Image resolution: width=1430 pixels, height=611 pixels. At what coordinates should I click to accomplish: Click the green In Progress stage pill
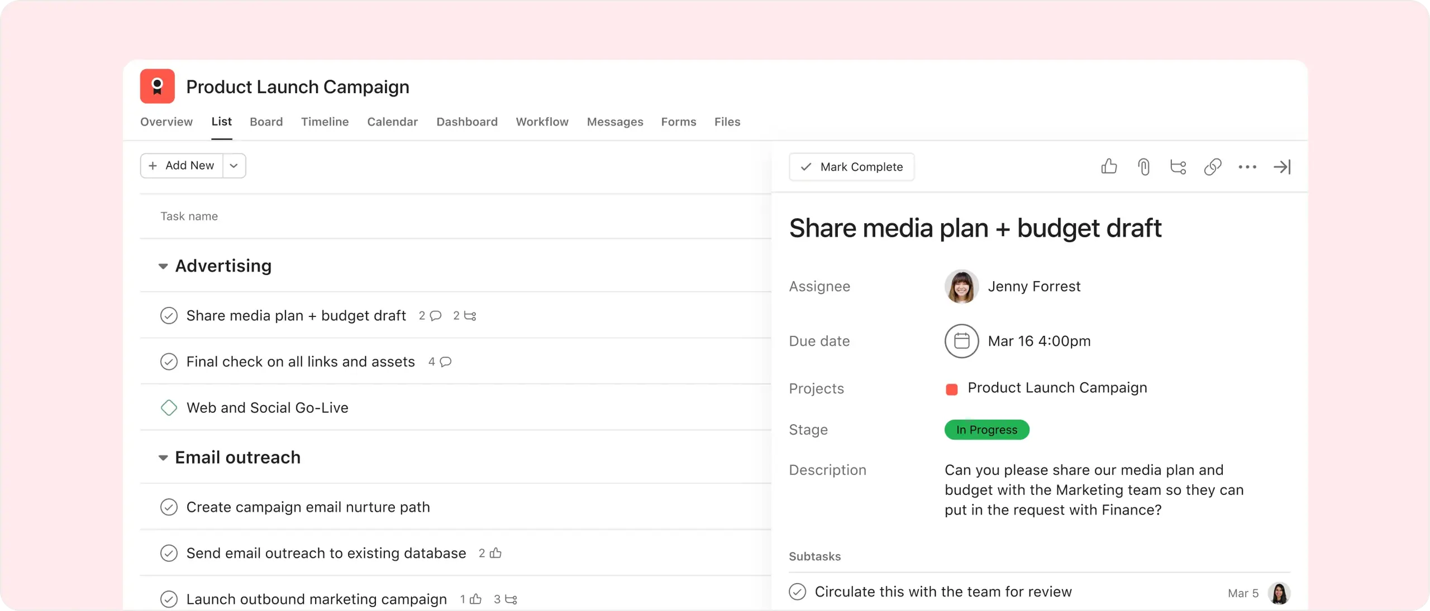(x=986, y=430)
